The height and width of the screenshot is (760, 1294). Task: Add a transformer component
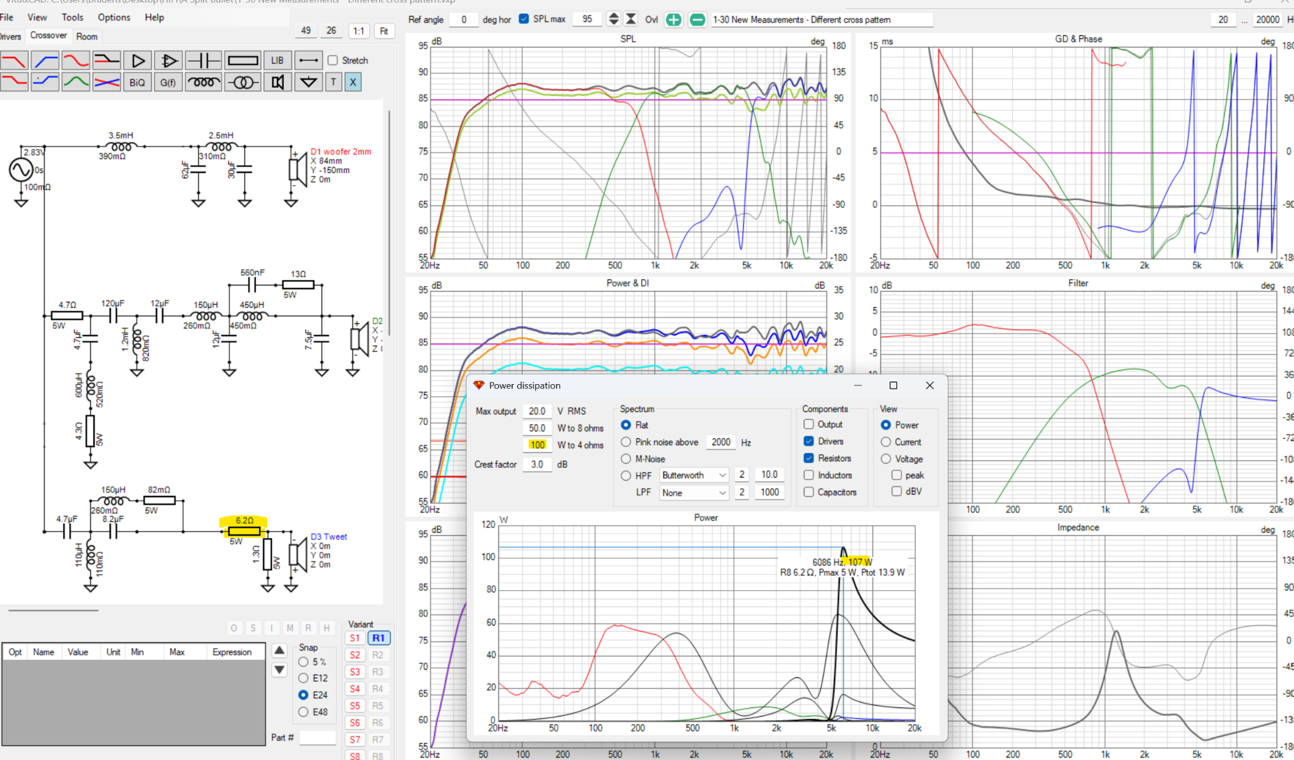click(x=243, y=82)
